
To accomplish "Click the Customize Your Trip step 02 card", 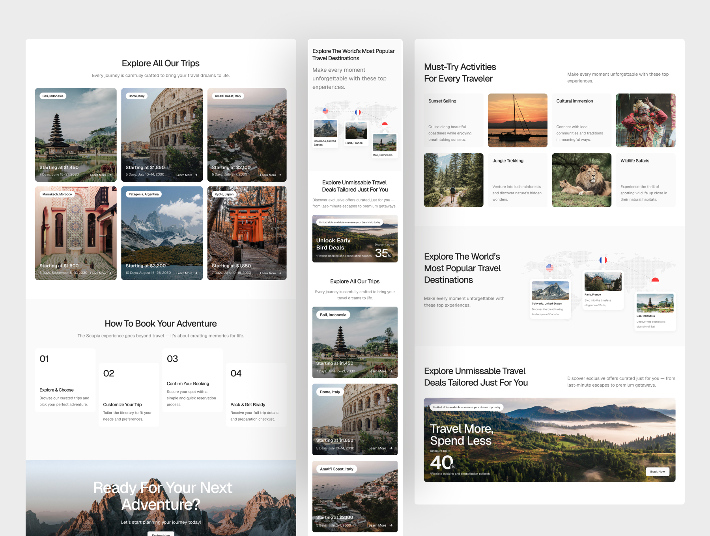I will click(129, 395).
